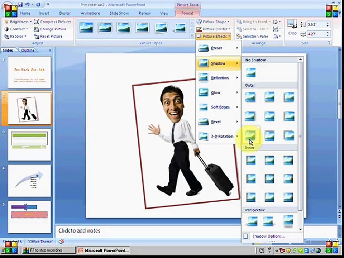The width and height of the screenshot is (344, 258).
Task: Open the Contrast adjustment menu
Action: 16,29
